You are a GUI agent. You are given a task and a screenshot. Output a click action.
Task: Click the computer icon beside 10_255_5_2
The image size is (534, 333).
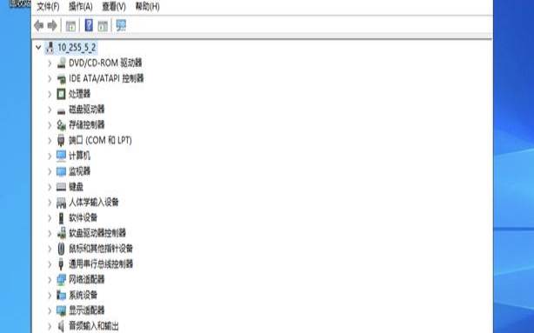click(50, 48)
